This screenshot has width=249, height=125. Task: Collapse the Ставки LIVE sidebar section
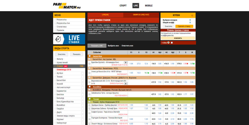55,66
